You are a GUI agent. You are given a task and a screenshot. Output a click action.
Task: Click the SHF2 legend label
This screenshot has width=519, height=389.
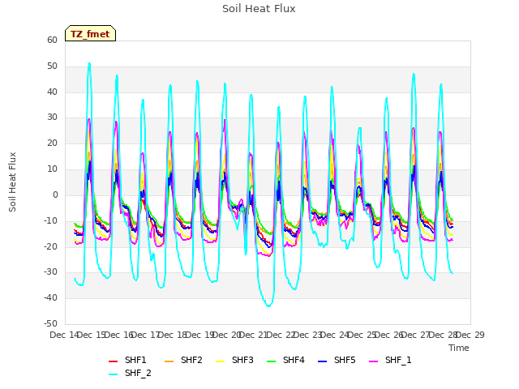pos(191,360)
